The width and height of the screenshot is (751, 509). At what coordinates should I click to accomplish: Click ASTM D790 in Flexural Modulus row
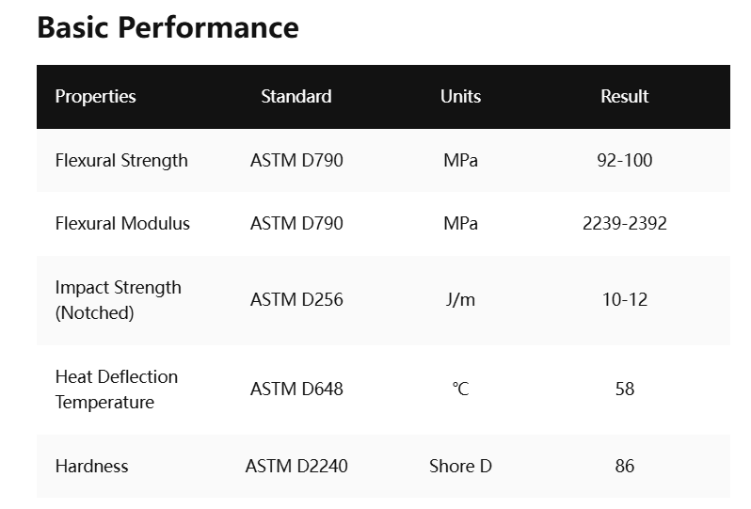click(x=296, y=224)
